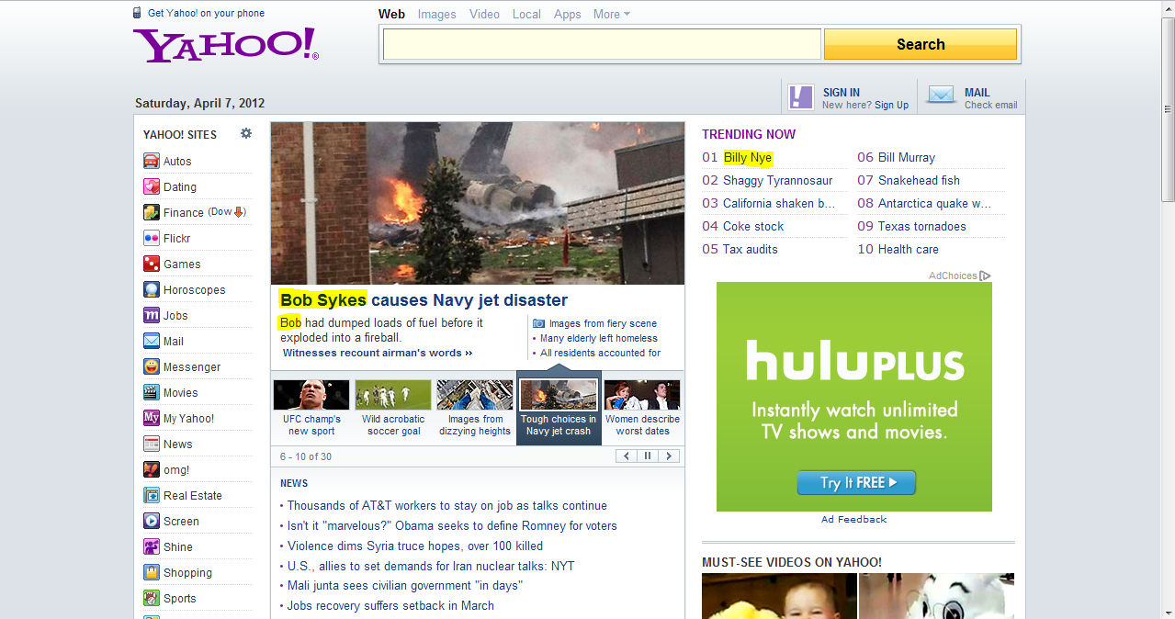Click trending topic Bill Murray
This screenshot has height=619, width=1175.
(x=907, y=157)
